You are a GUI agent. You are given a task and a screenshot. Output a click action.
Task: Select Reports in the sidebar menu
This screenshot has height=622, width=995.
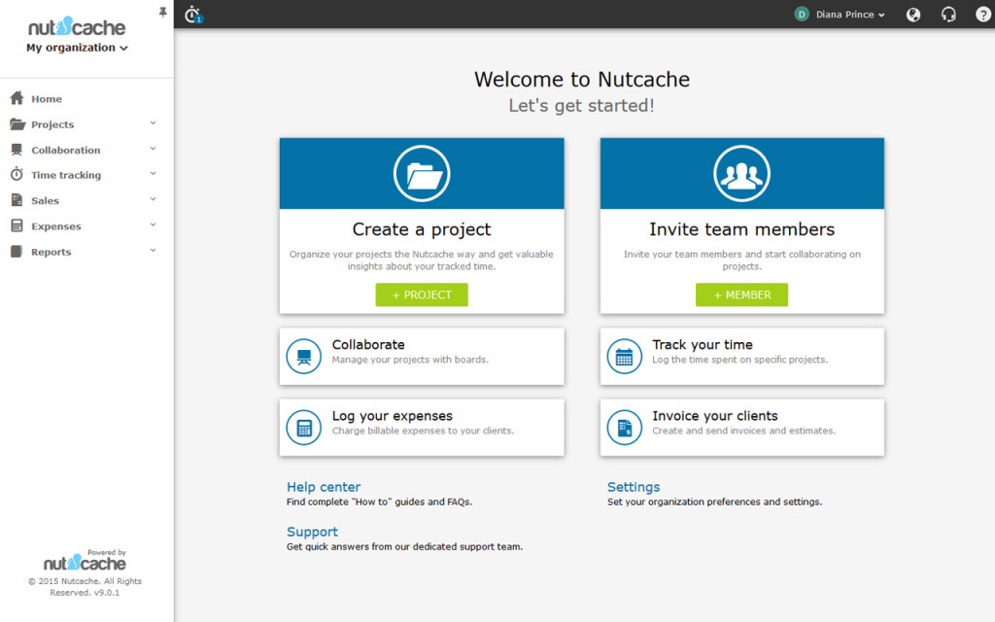[51, 252]
